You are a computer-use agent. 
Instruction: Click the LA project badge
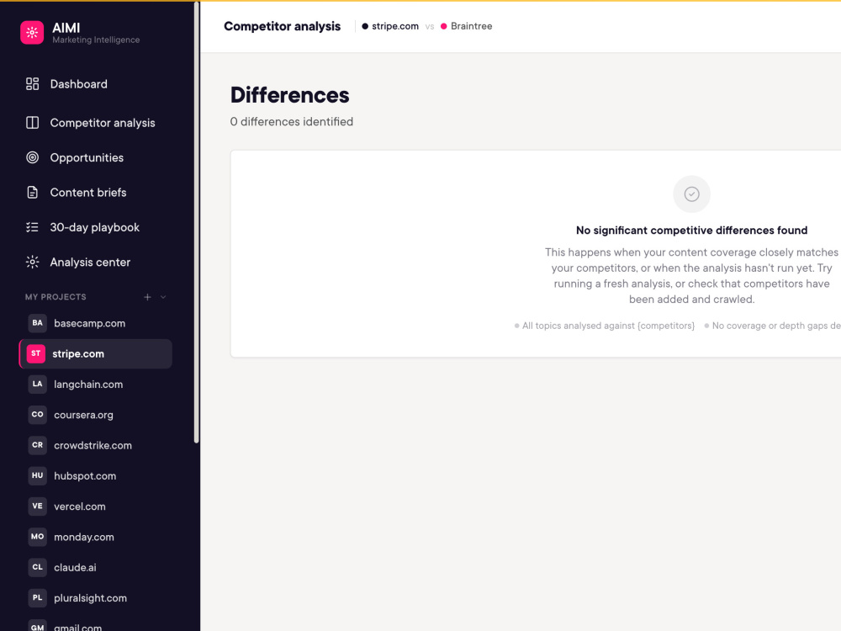coord(37,384)
